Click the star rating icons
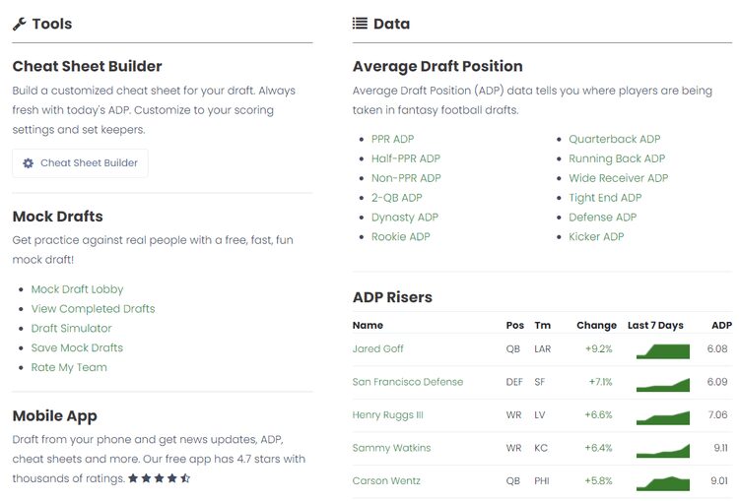Viewport: 739px width, 501px height. pyautogui.click(x=159, y=478)
